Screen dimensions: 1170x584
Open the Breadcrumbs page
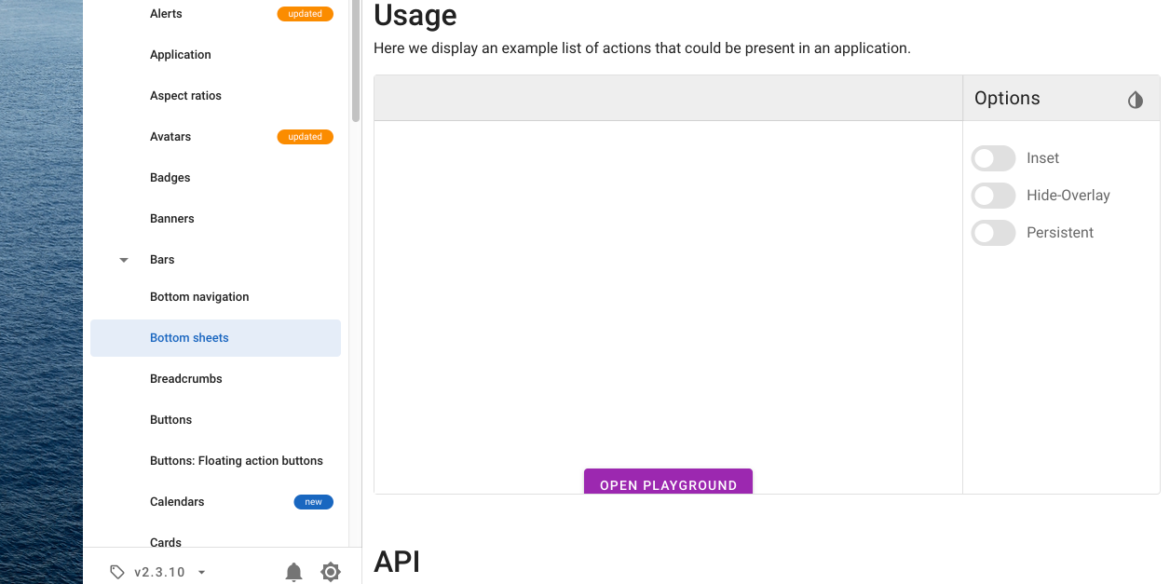(x=185, y=378)
